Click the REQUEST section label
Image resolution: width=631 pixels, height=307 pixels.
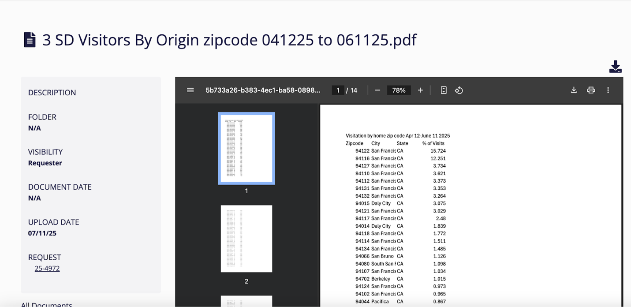pyautogui.click(x=45, y=257)
